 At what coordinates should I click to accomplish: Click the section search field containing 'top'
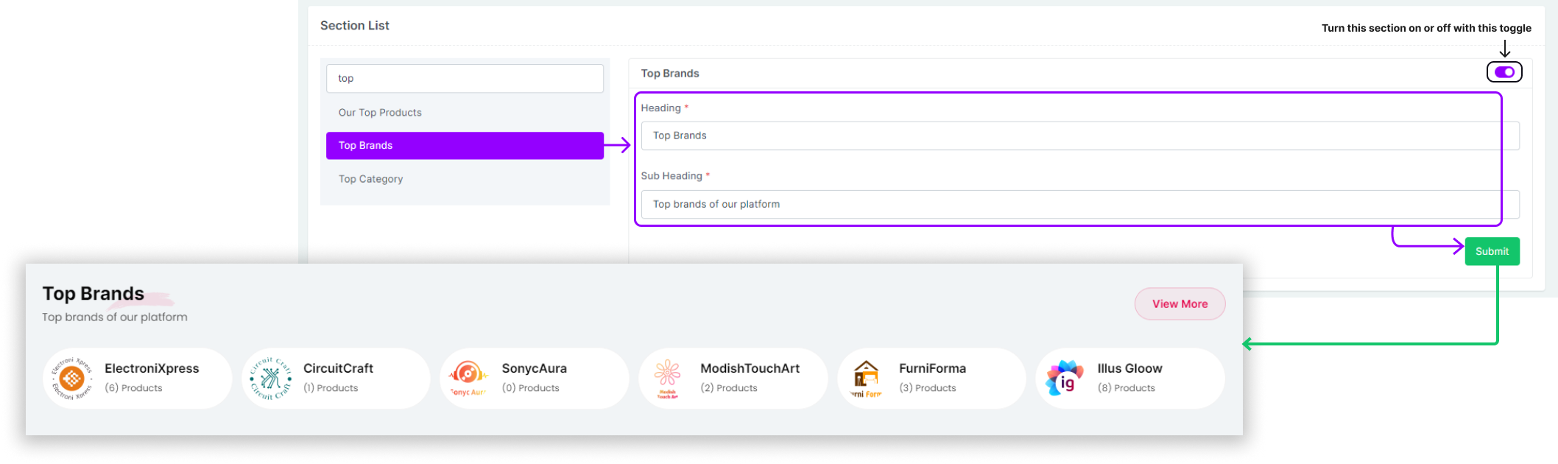(465, 79)
